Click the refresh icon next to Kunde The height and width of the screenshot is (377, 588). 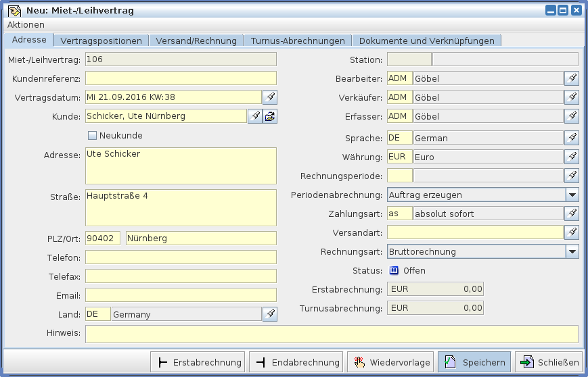[270, 116]
